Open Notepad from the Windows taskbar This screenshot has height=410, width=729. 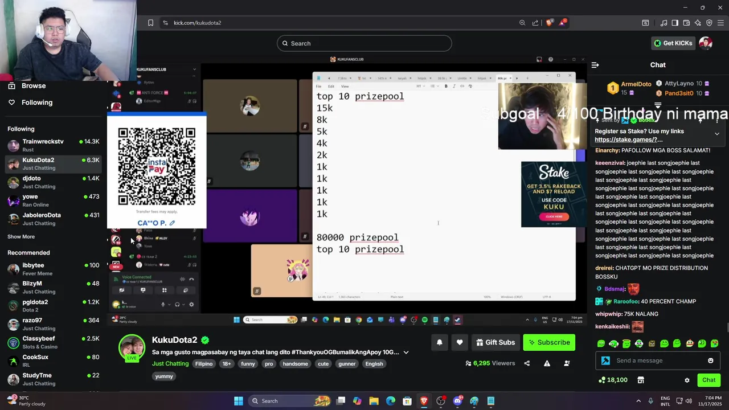tap(491, 401)
